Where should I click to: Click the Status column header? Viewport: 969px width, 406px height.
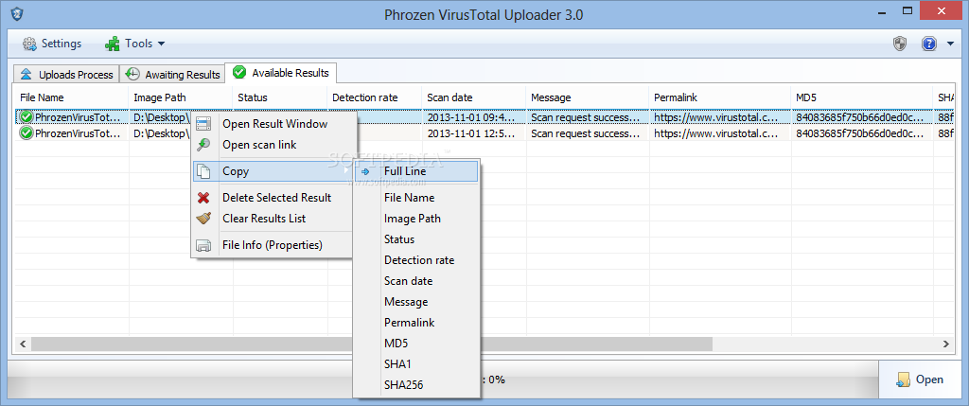coord(280,97)
